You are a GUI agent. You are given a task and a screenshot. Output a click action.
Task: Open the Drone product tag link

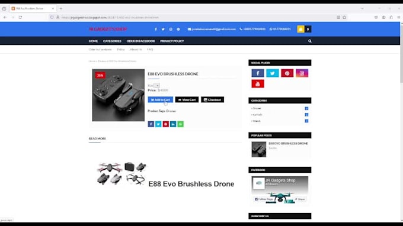tap(171, 111)
